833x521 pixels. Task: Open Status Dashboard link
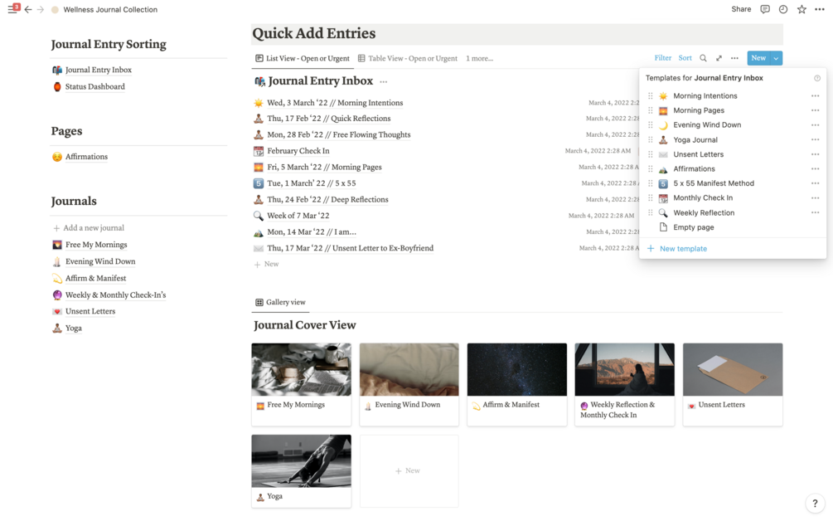coord(89,86)
